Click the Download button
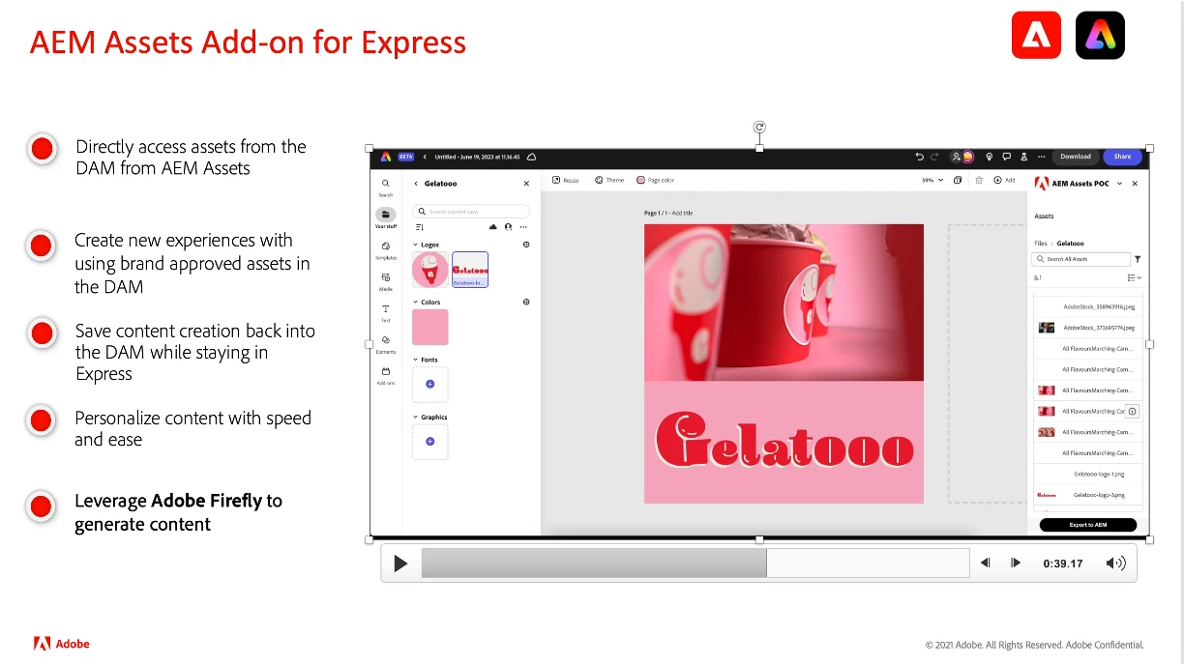1184x665 pixels. click(x=1075, y=157)
